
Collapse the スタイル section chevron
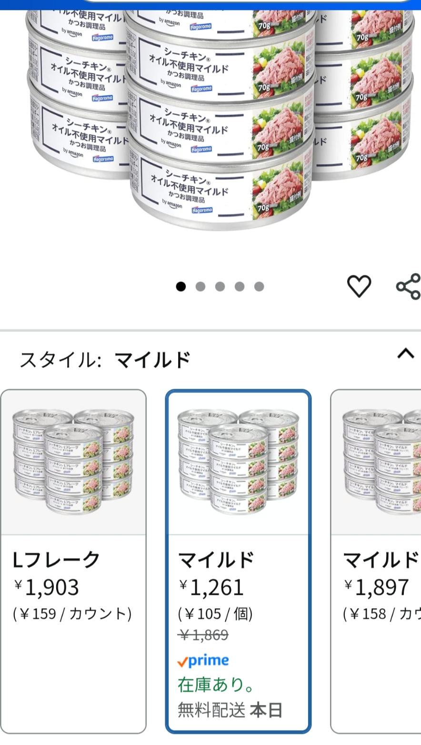[406, 353]
